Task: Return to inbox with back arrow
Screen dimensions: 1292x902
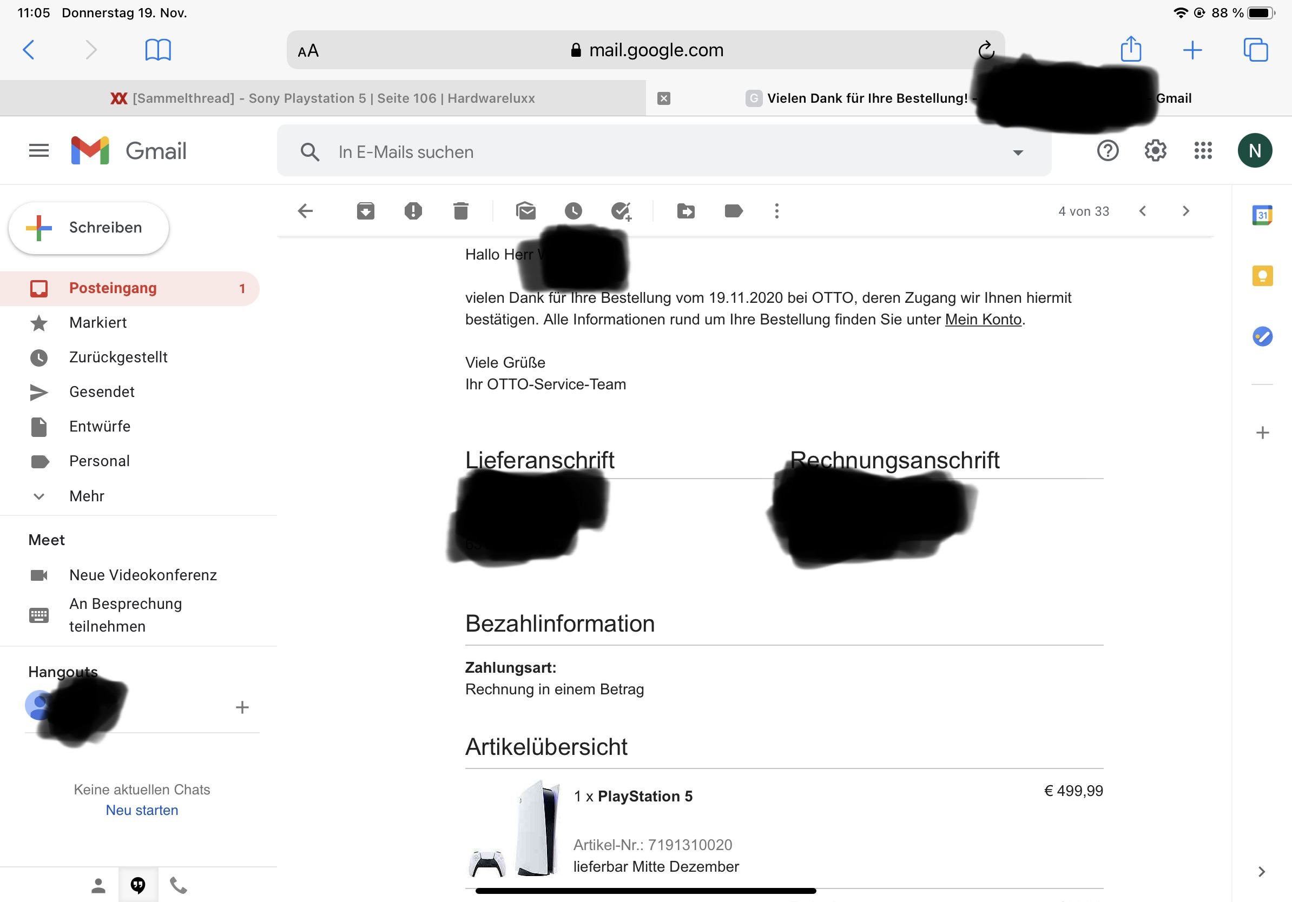Action: tap(305, 211)
